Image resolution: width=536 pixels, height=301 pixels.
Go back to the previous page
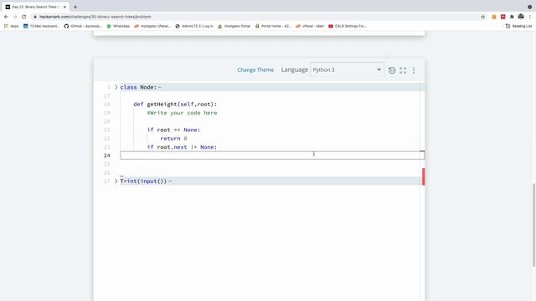click(x=6, y=17)
